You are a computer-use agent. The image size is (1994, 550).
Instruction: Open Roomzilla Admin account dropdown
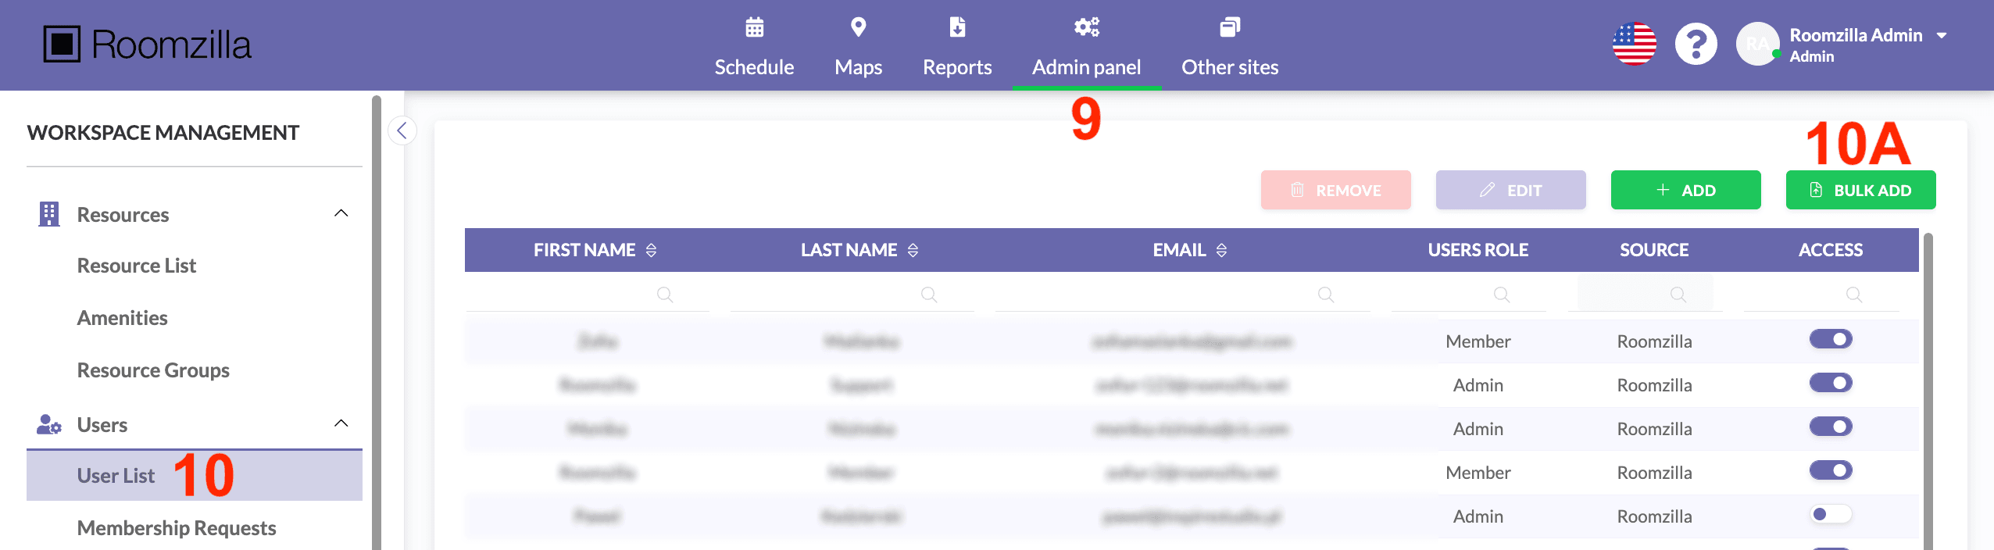click(x=1941, y=35)
